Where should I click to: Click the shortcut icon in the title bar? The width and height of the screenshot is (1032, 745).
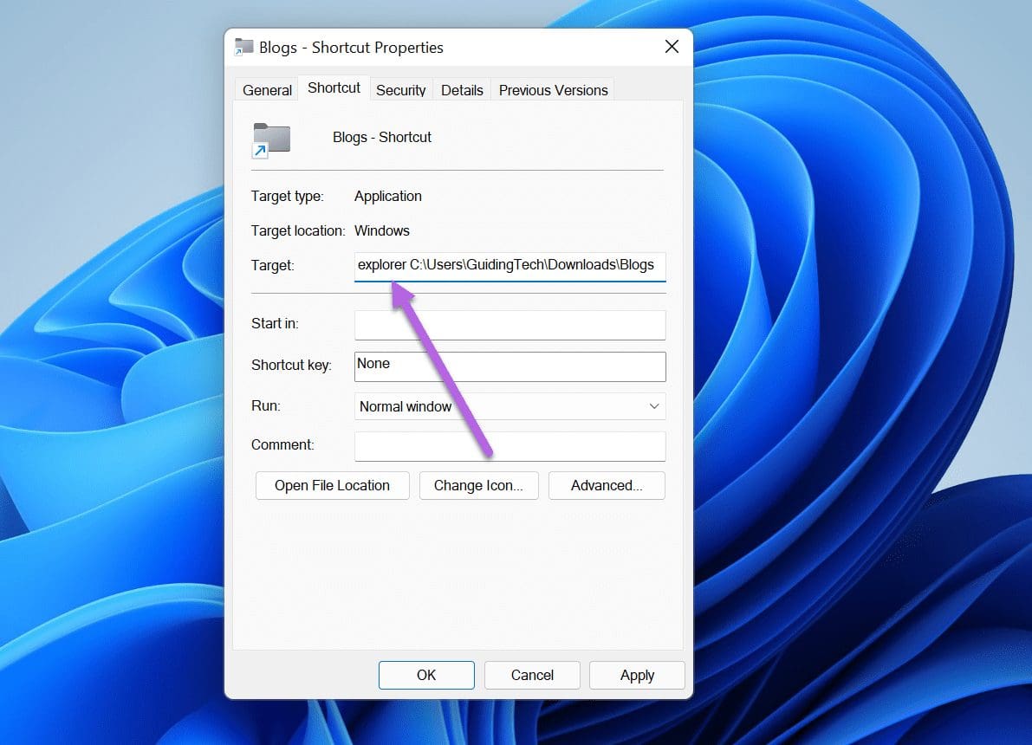coord(243,48)
